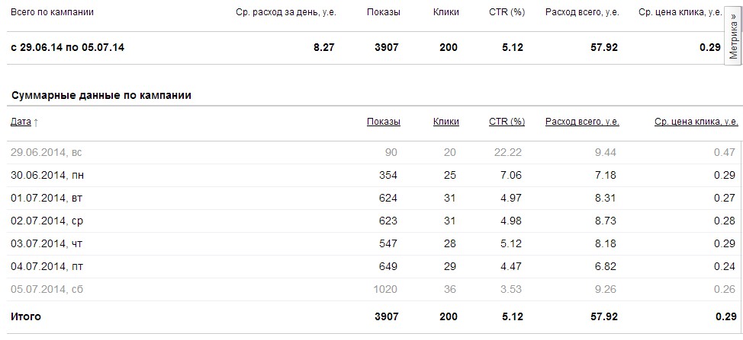
Task: Select the 03.07.2014 чт row
Action: pyautogui.click(x=46, y=244)
